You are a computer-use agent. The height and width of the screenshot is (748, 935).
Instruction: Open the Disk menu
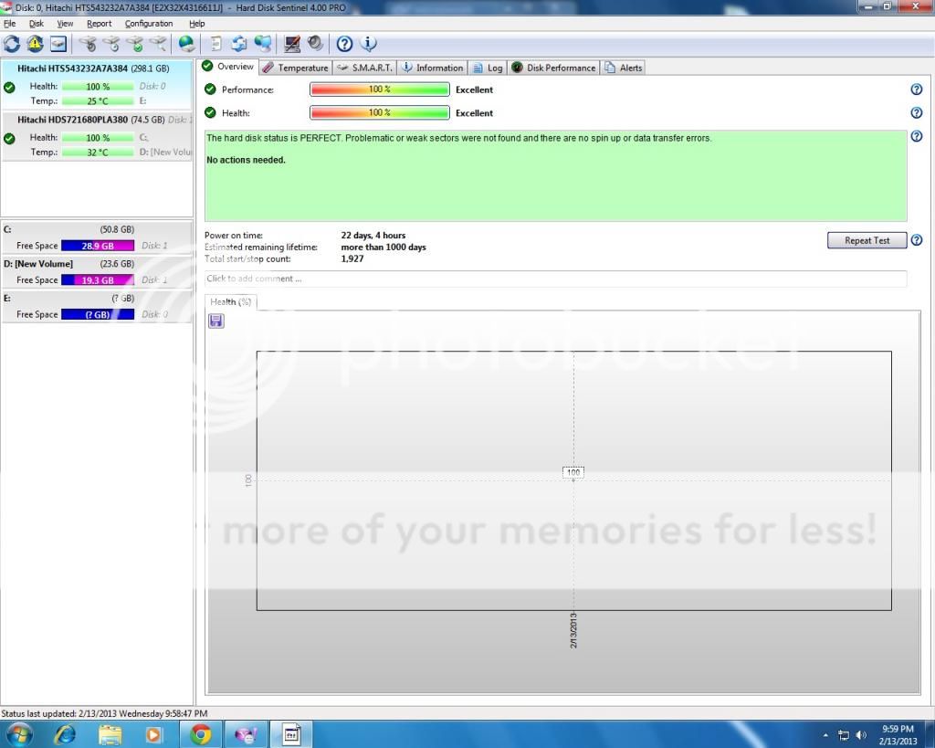(37, 24)
